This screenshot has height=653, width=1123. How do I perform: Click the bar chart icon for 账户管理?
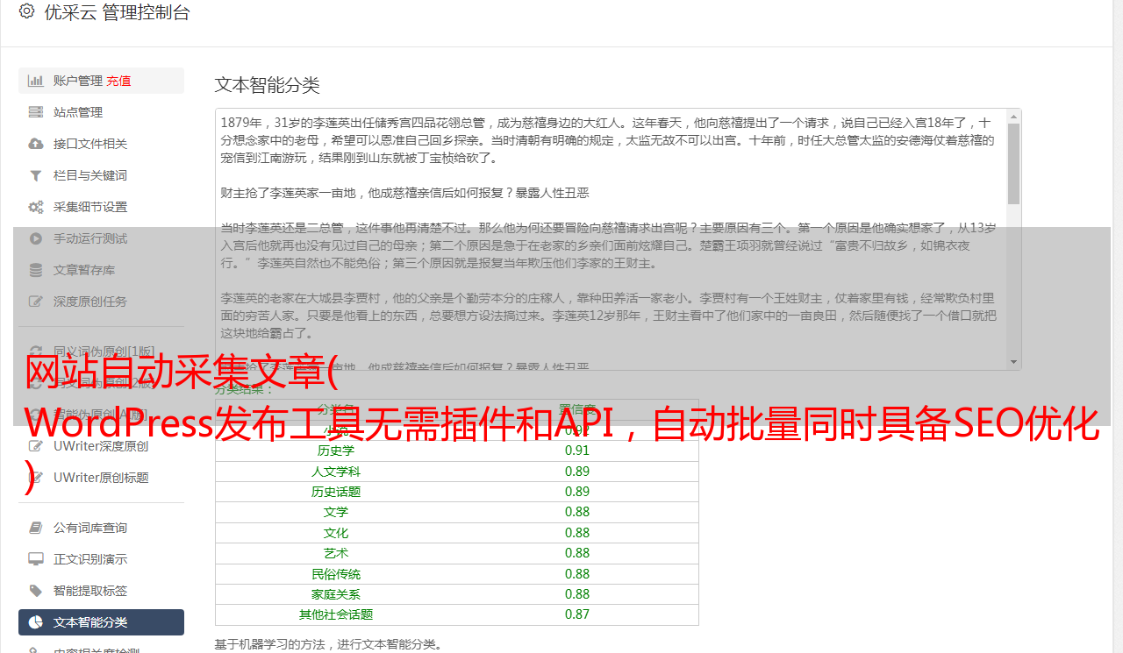click(x=36, y=81)
